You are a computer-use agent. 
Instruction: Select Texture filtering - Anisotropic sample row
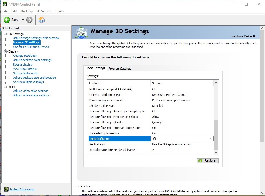[151, 111]
